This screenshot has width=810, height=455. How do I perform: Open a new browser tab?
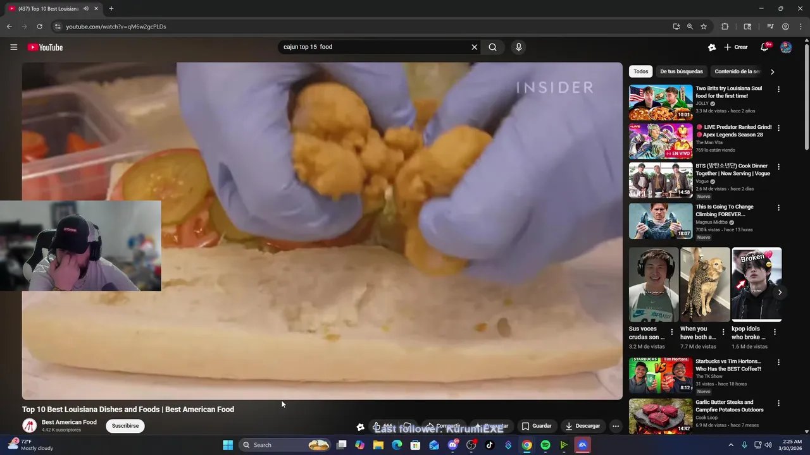pyautogui.click(x=111, y=9)
